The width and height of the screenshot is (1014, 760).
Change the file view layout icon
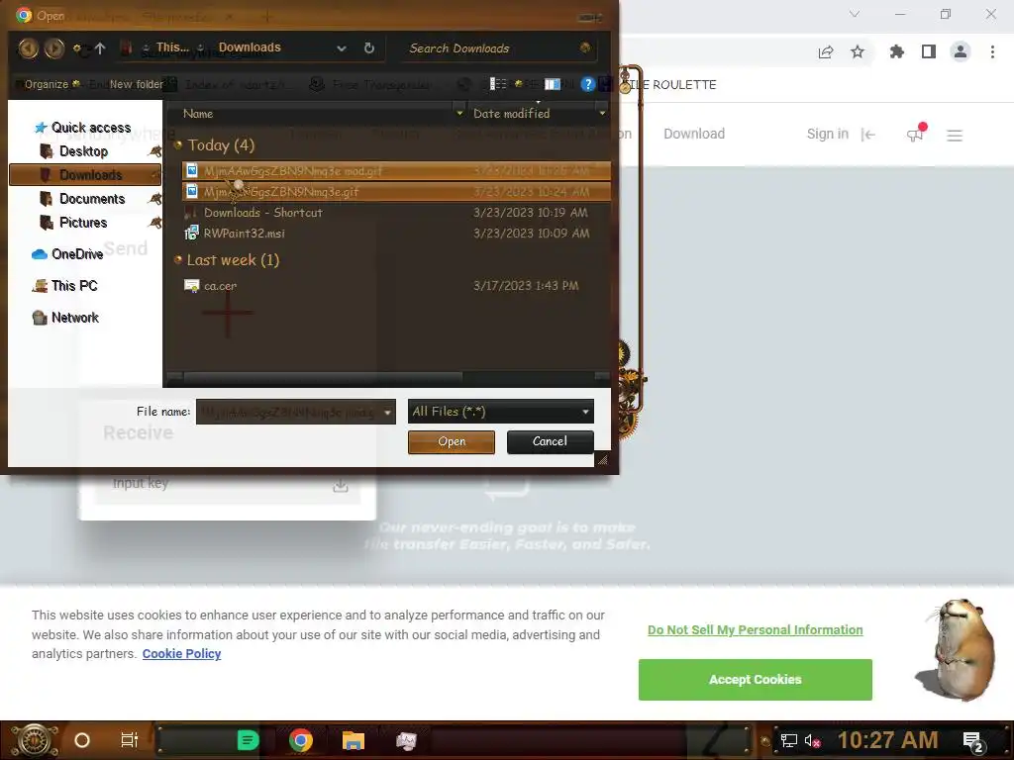pyautogui.click(x=498, y=84)
